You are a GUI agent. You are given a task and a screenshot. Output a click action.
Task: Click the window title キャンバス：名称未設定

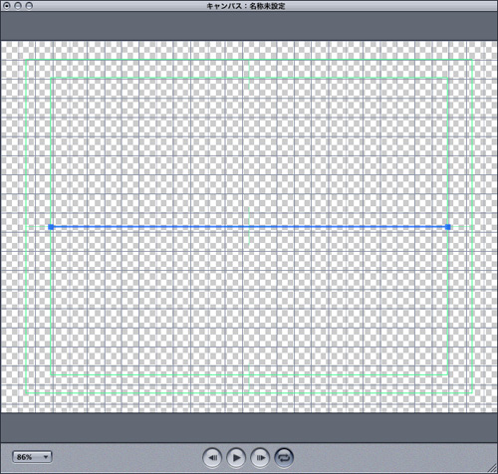(246, 6)
